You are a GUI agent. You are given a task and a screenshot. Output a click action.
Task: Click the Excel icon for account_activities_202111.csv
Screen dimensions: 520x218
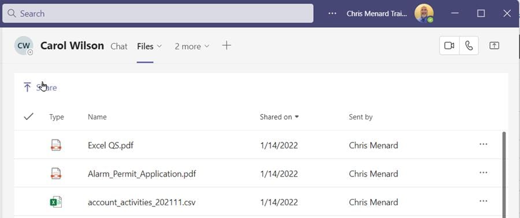pos(55,202)
